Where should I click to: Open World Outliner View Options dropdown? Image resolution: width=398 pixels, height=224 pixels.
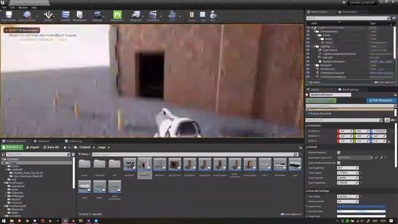[385, 82]
